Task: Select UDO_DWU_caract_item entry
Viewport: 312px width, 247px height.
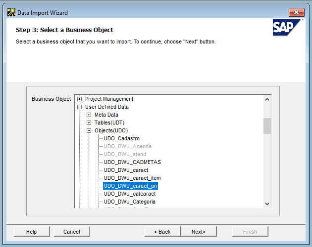Action: pyautogui.click(x=132, y=178)
